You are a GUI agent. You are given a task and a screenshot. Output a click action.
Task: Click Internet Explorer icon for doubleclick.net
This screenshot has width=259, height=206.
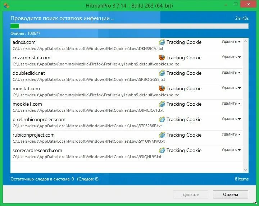(162, 73)
